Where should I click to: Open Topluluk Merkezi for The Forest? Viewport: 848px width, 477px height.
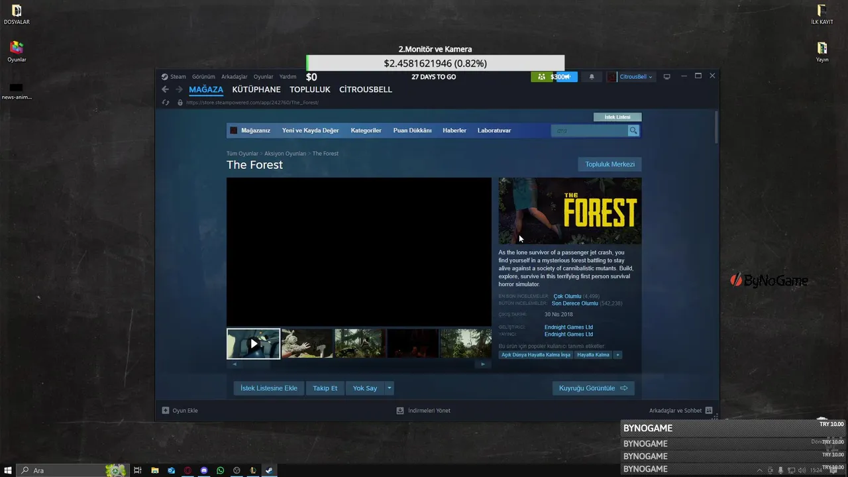(x=609, y=164)
